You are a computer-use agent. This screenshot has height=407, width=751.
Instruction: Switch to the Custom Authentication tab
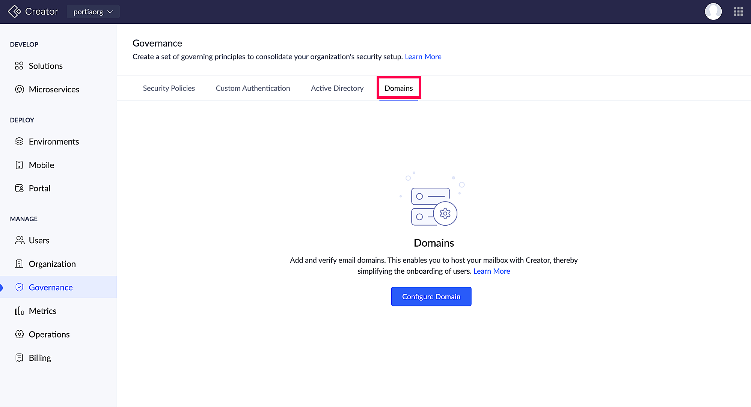tap(253, 88)
